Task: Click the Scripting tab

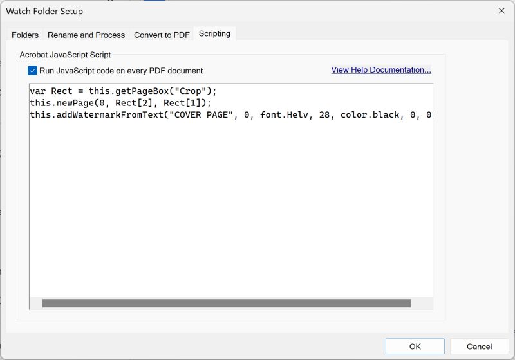Action: 214,33
